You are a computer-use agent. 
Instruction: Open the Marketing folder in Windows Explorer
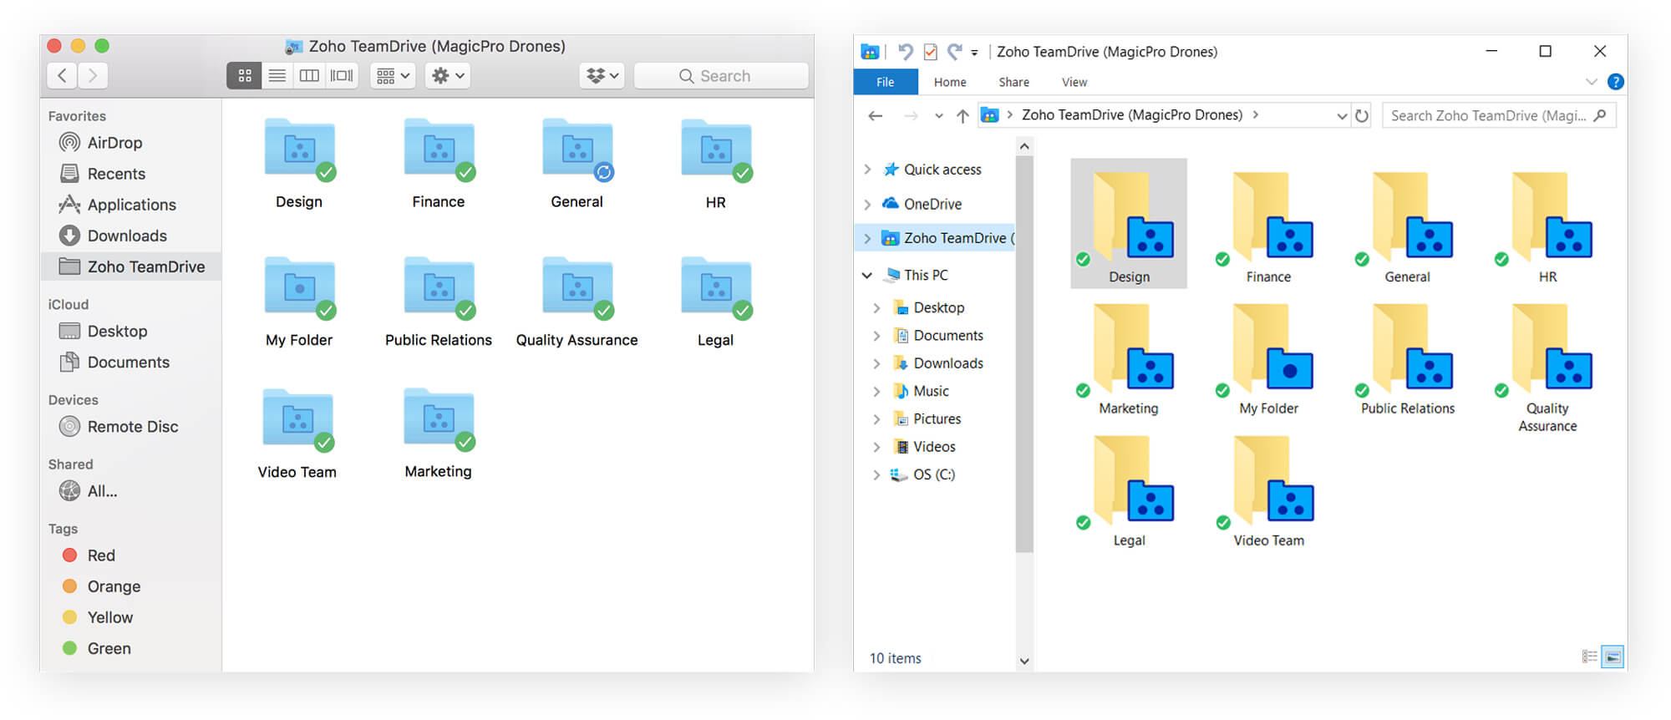coord(1128,359)
